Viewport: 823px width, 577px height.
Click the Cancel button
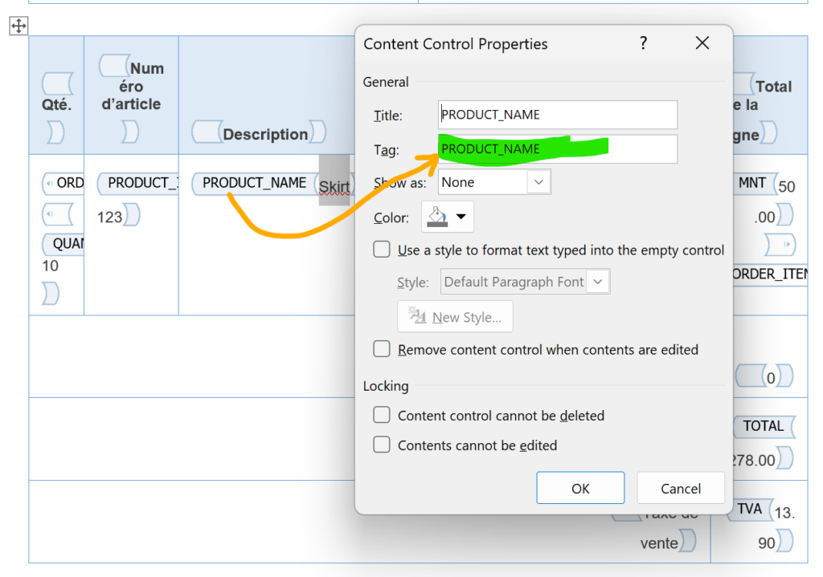[680, 488]
